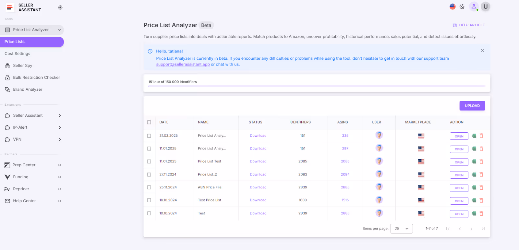519x250 pixels.
Task: Click the Brand Analyzer sidebar icon
Action: pos(7,90)
